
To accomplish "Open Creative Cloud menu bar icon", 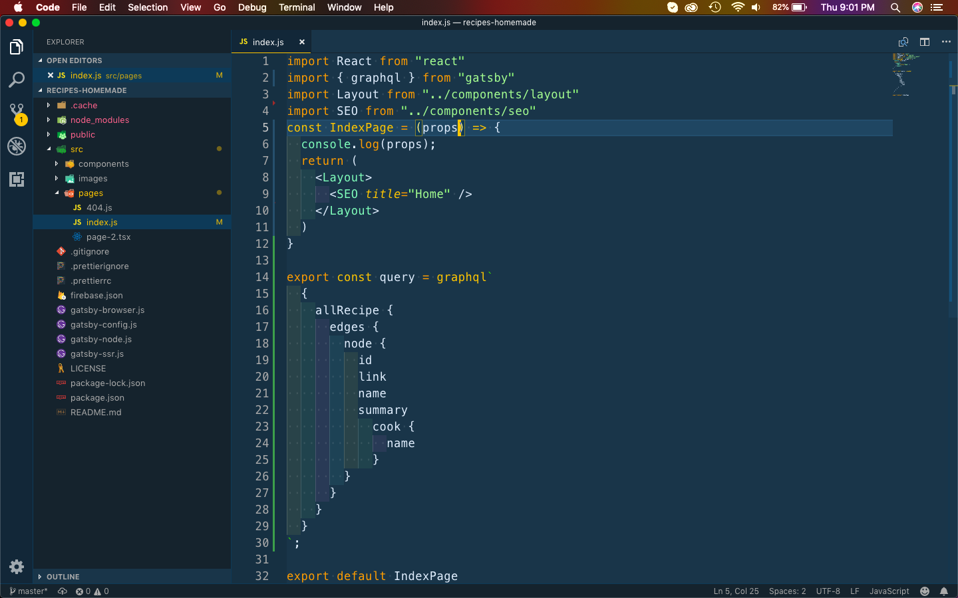I will pyautogui.click(x=692, y=7).
